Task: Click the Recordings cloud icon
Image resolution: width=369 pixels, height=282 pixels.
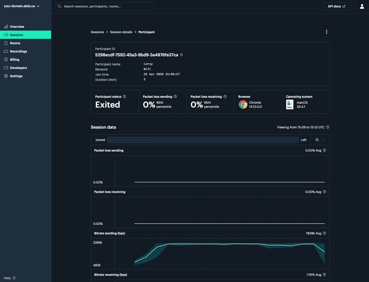Action: tap(6, 51)
